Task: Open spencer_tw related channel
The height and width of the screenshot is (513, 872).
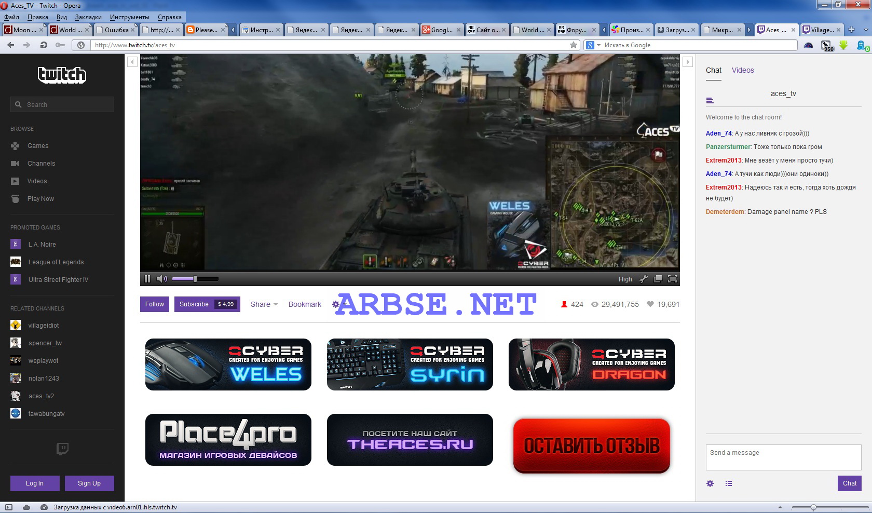Action: point(36,343)
